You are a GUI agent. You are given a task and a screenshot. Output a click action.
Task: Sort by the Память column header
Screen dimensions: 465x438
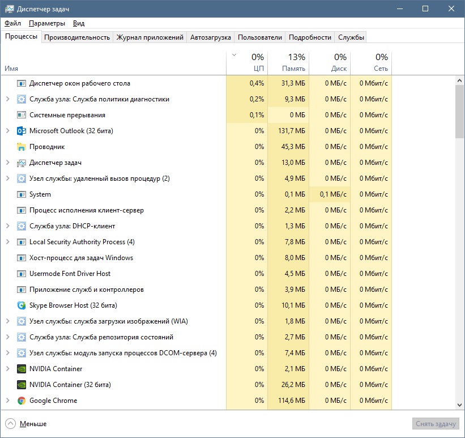pos(288,63)
